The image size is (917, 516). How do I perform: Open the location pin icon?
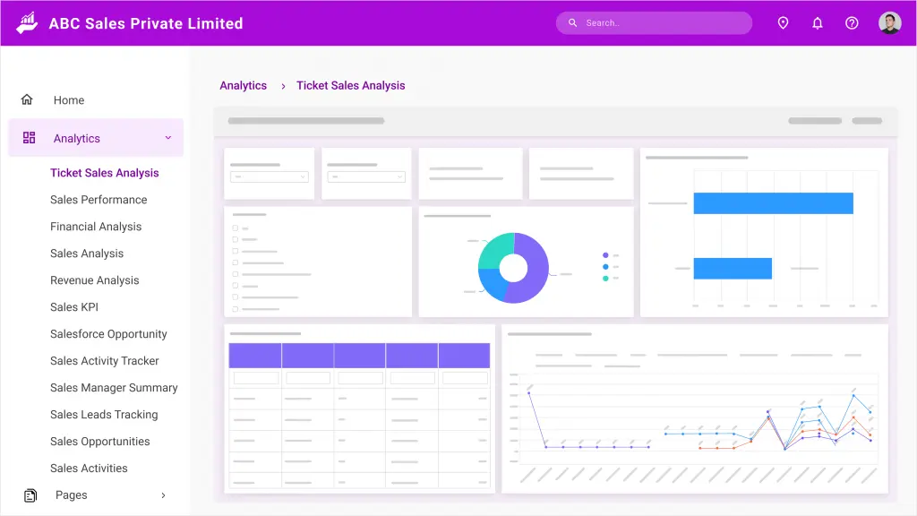(783, 22)
